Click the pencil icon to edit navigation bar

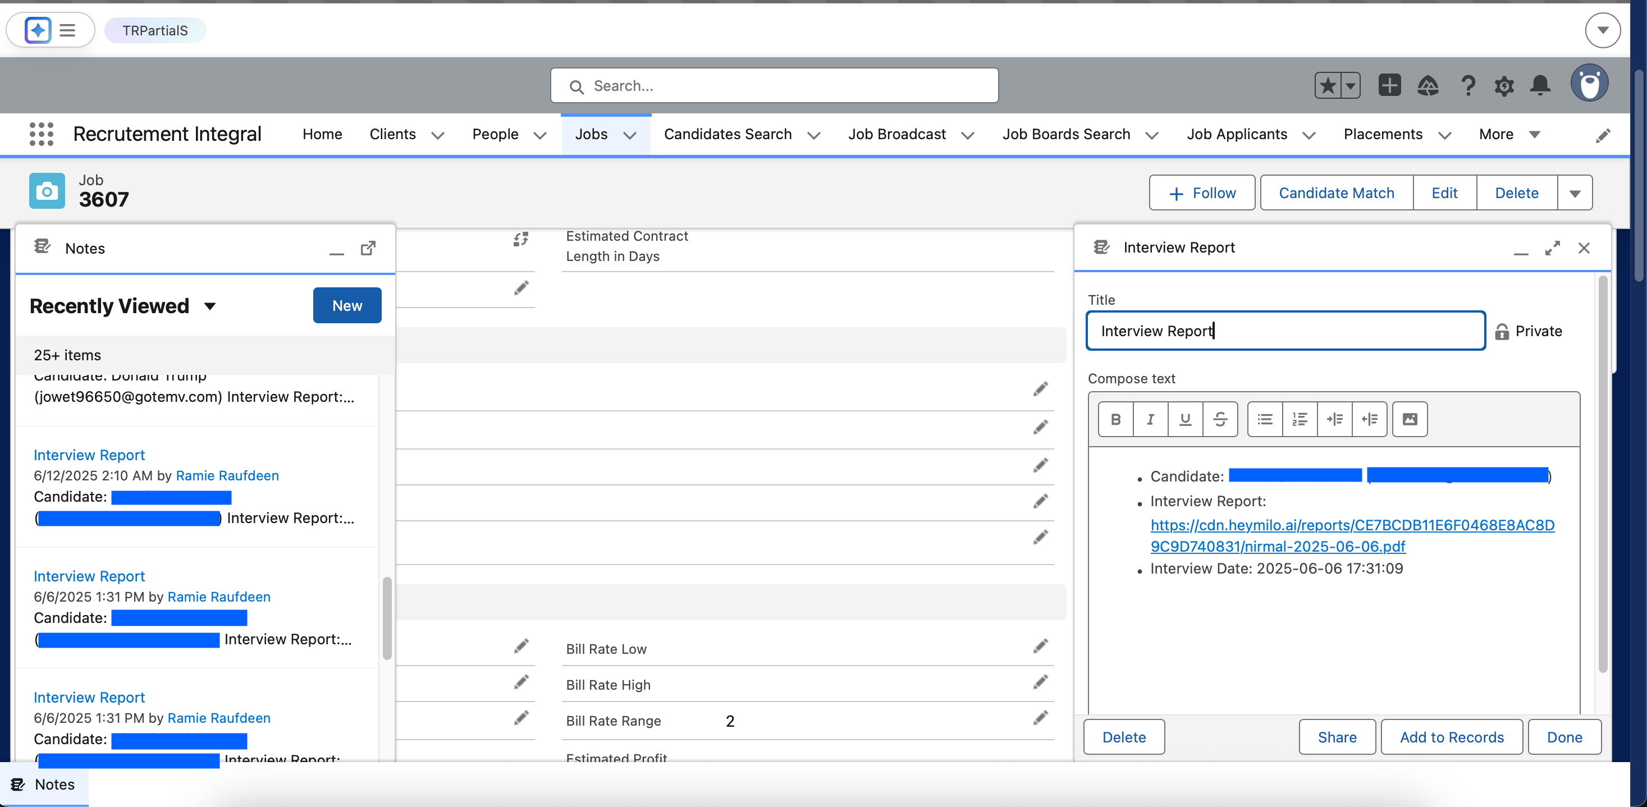[x=1603, y=135]
